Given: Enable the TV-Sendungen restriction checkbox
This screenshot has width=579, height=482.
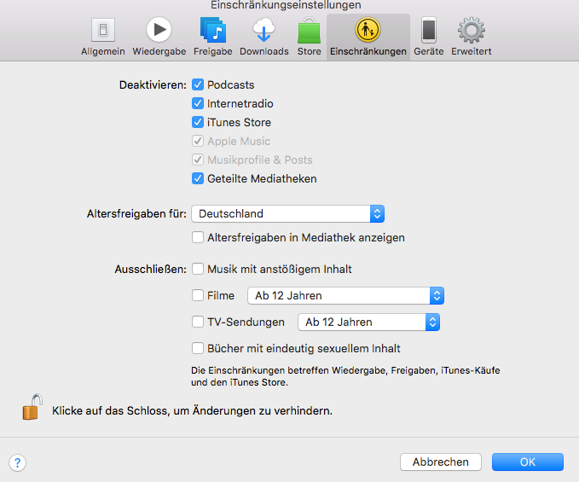Looking at the screenshot, I should pyautogui.click(x=198, y=322).
